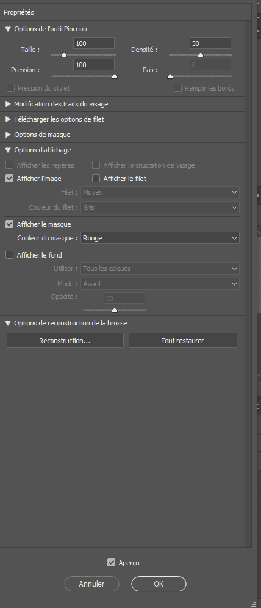Click the Tout restaurer button

click(x=182, y=341)
